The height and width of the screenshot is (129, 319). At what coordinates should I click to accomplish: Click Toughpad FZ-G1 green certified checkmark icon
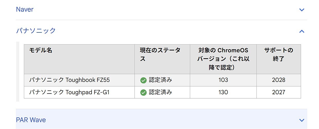point(143,92)
